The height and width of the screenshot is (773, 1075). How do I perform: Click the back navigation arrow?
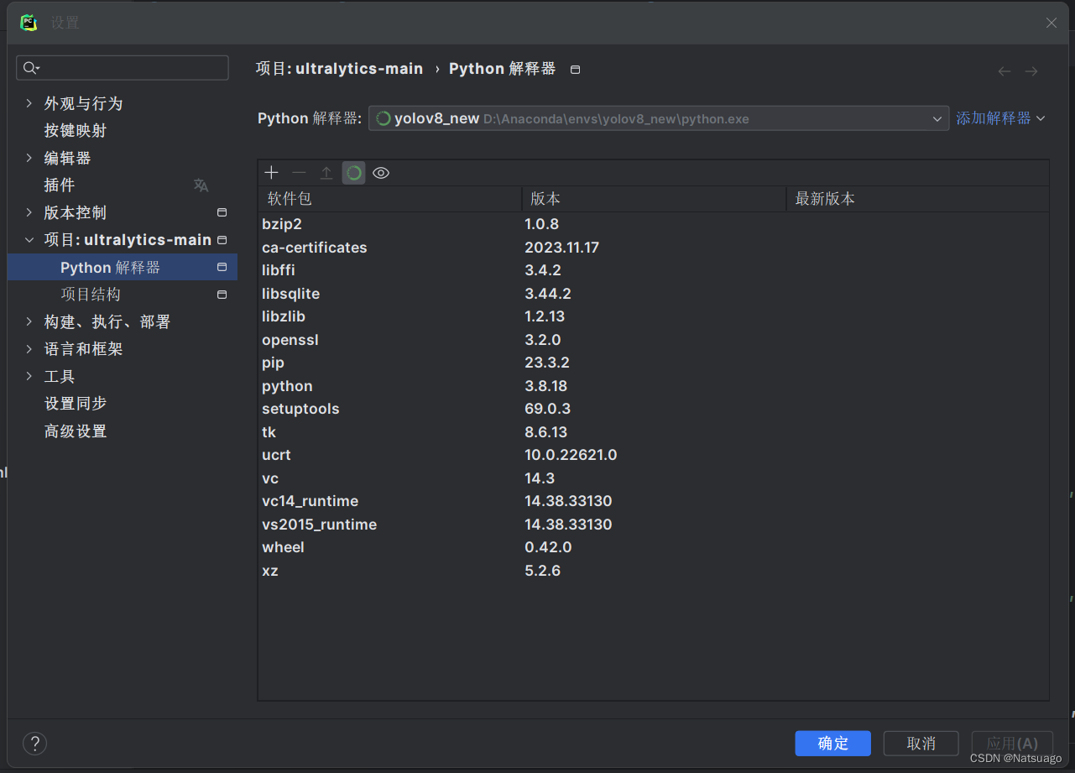point(1004,71)
